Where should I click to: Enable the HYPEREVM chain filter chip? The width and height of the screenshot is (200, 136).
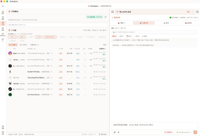[x=90, y=37]
